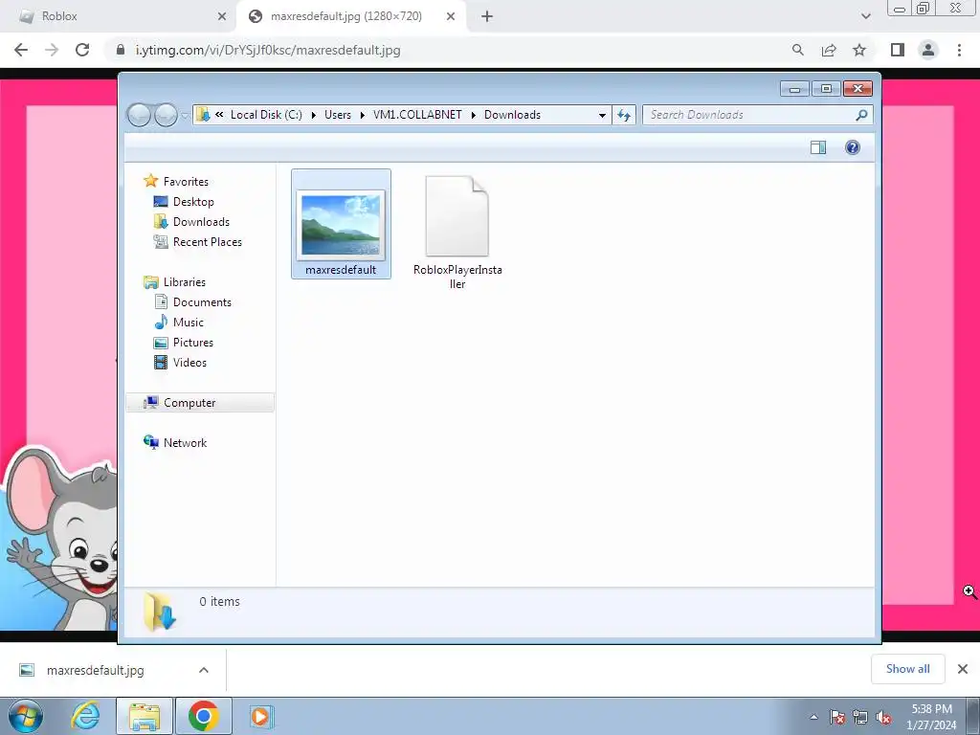The image size is (980, 735).
Task: Open Windows Media Player from taskbar
Action: point(260,716)
